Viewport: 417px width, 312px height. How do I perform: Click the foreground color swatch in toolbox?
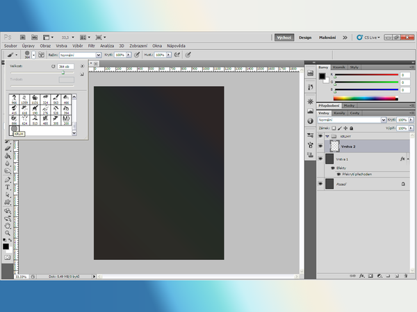point(6,245)
